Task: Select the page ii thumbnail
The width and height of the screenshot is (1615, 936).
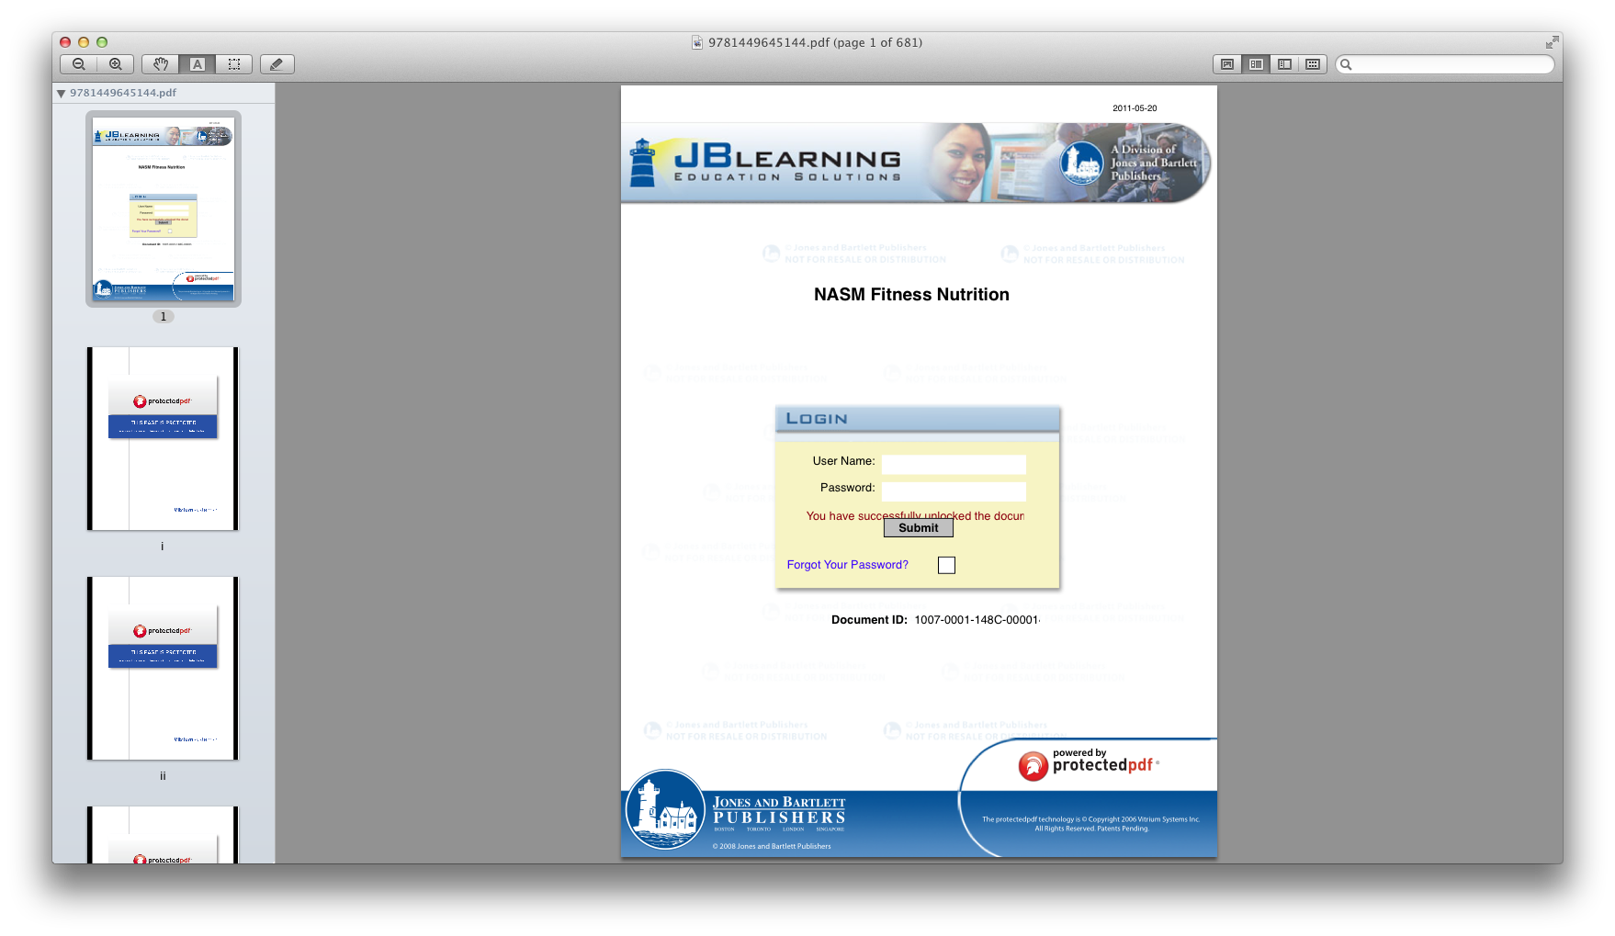Action: 163,668
